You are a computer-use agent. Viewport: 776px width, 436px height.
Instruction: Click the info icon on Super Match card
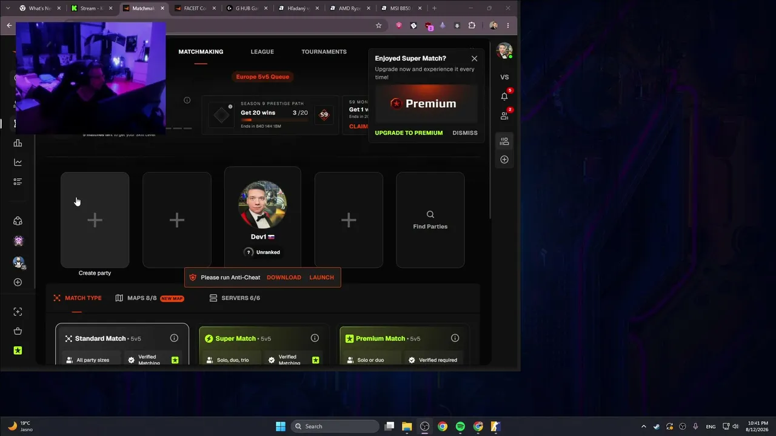(315, 338)
